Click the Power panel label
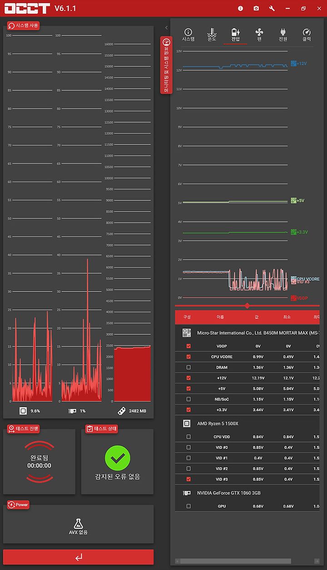The width and height of the screenshot is (327, 570). (18, 504)
